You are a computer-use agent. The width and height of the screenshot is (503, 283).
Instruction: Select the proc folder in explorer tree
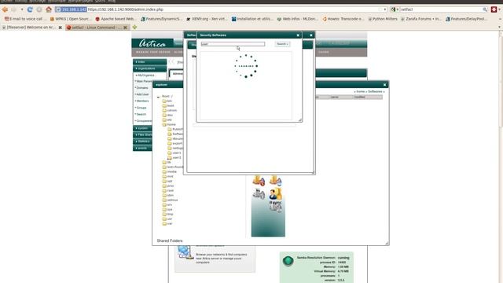[168, 186]
